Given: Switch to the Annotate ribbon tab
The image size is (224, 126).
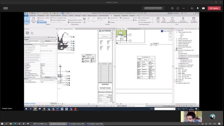Looking at the screenshot, I should [x=78, y=15].
